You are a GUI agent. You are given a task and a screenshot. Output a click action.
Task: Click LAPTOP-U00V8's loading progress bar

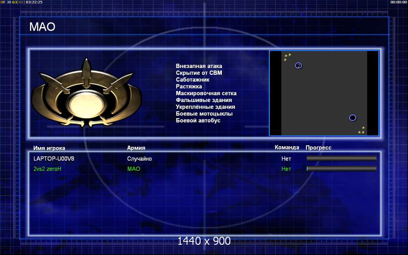341,158
